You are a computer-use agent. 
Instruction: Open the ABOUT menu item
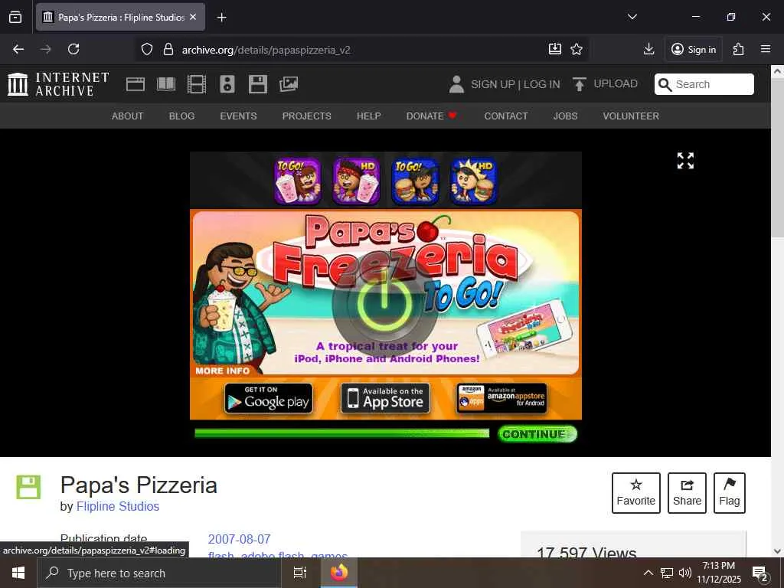point(128,116)
